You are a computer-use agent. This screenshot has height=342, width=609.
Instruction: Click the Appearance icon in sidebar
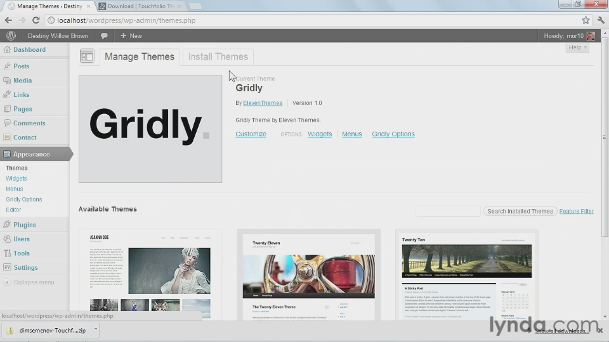pyautogui.click(x=7, y=154)
